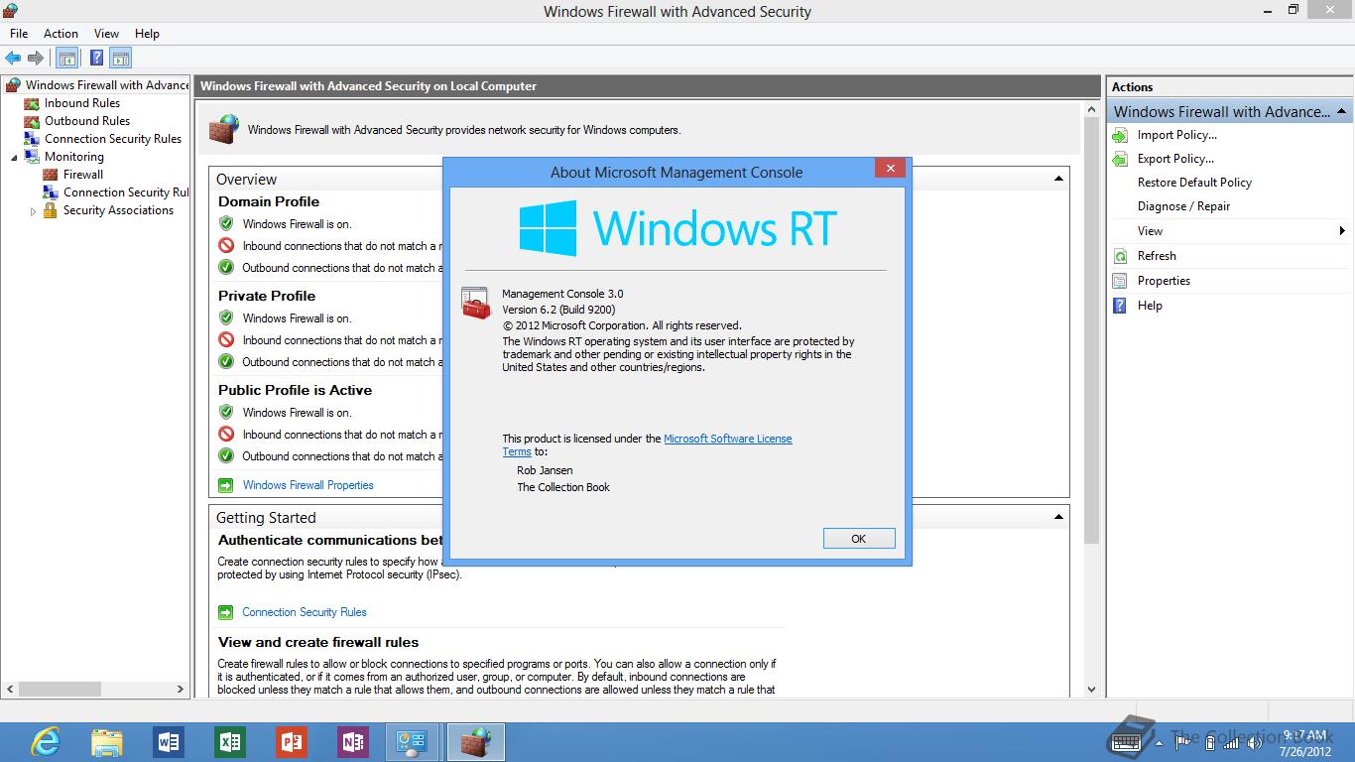
Task: Switch to the Control Panel taskbar button
Action: point(411,742)
